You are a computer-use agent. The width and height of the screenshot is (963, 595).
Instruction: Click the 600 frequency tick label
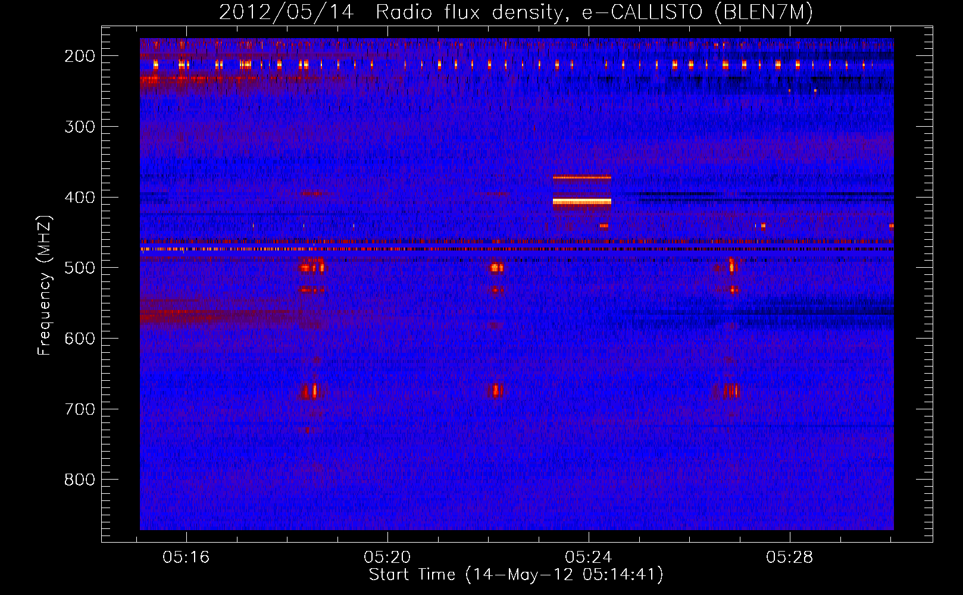tap(80, 339)
